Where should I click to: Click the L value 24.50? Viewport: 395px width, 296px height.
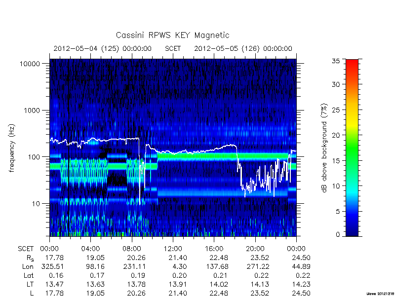pyautogui.click(x=301, y=293)
